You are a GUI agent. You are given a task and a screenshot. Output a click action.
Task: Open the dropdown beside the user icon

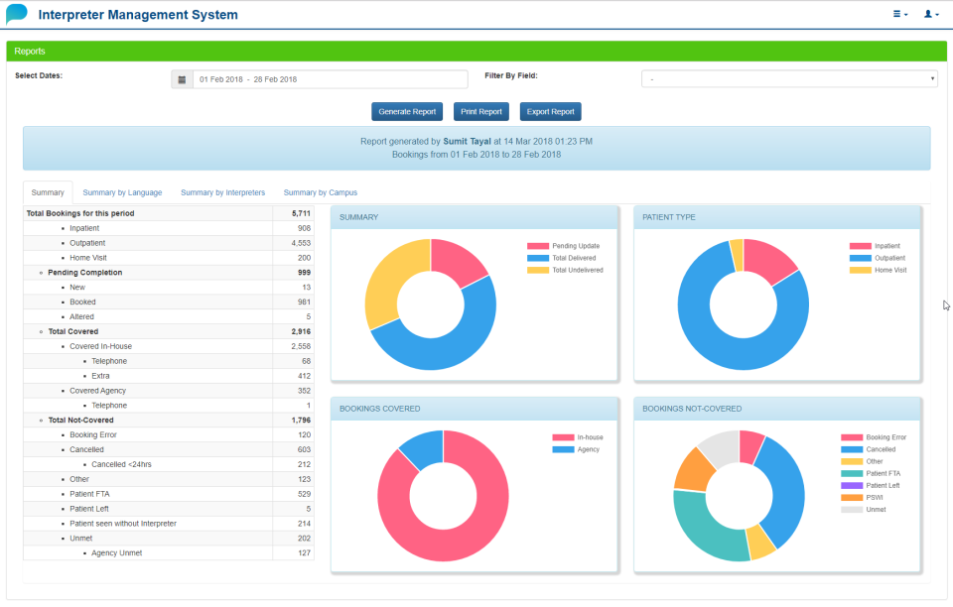[938, 14]
